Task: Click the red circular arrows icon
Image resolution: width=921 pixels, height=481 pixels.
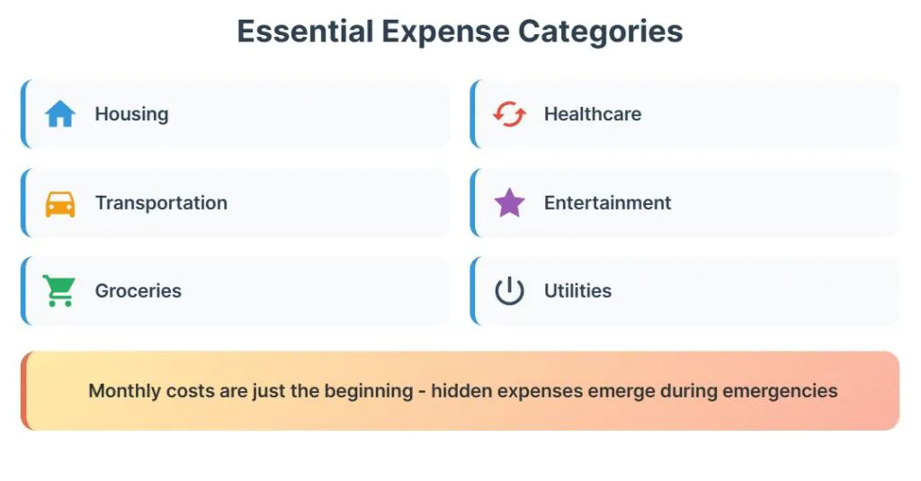Action: point(509,114)
